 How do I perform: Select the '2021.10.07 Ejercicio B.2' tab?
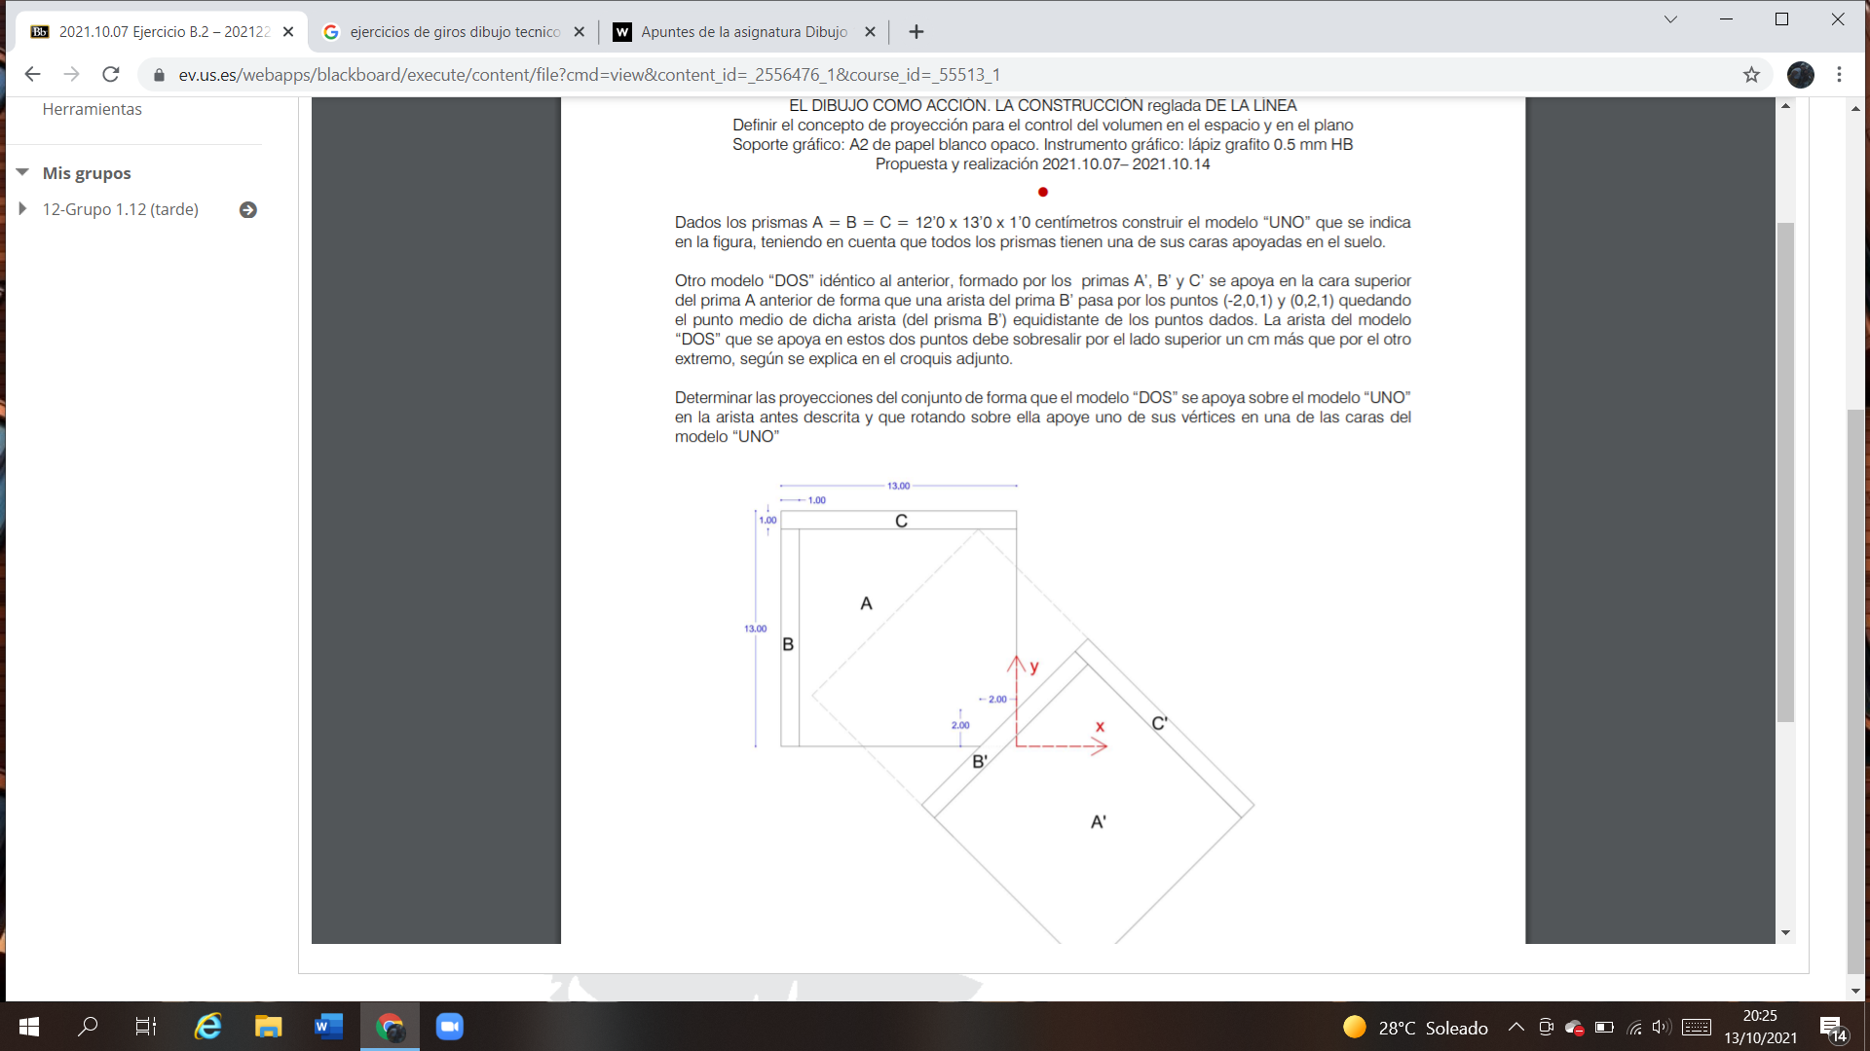pos(163,32)
